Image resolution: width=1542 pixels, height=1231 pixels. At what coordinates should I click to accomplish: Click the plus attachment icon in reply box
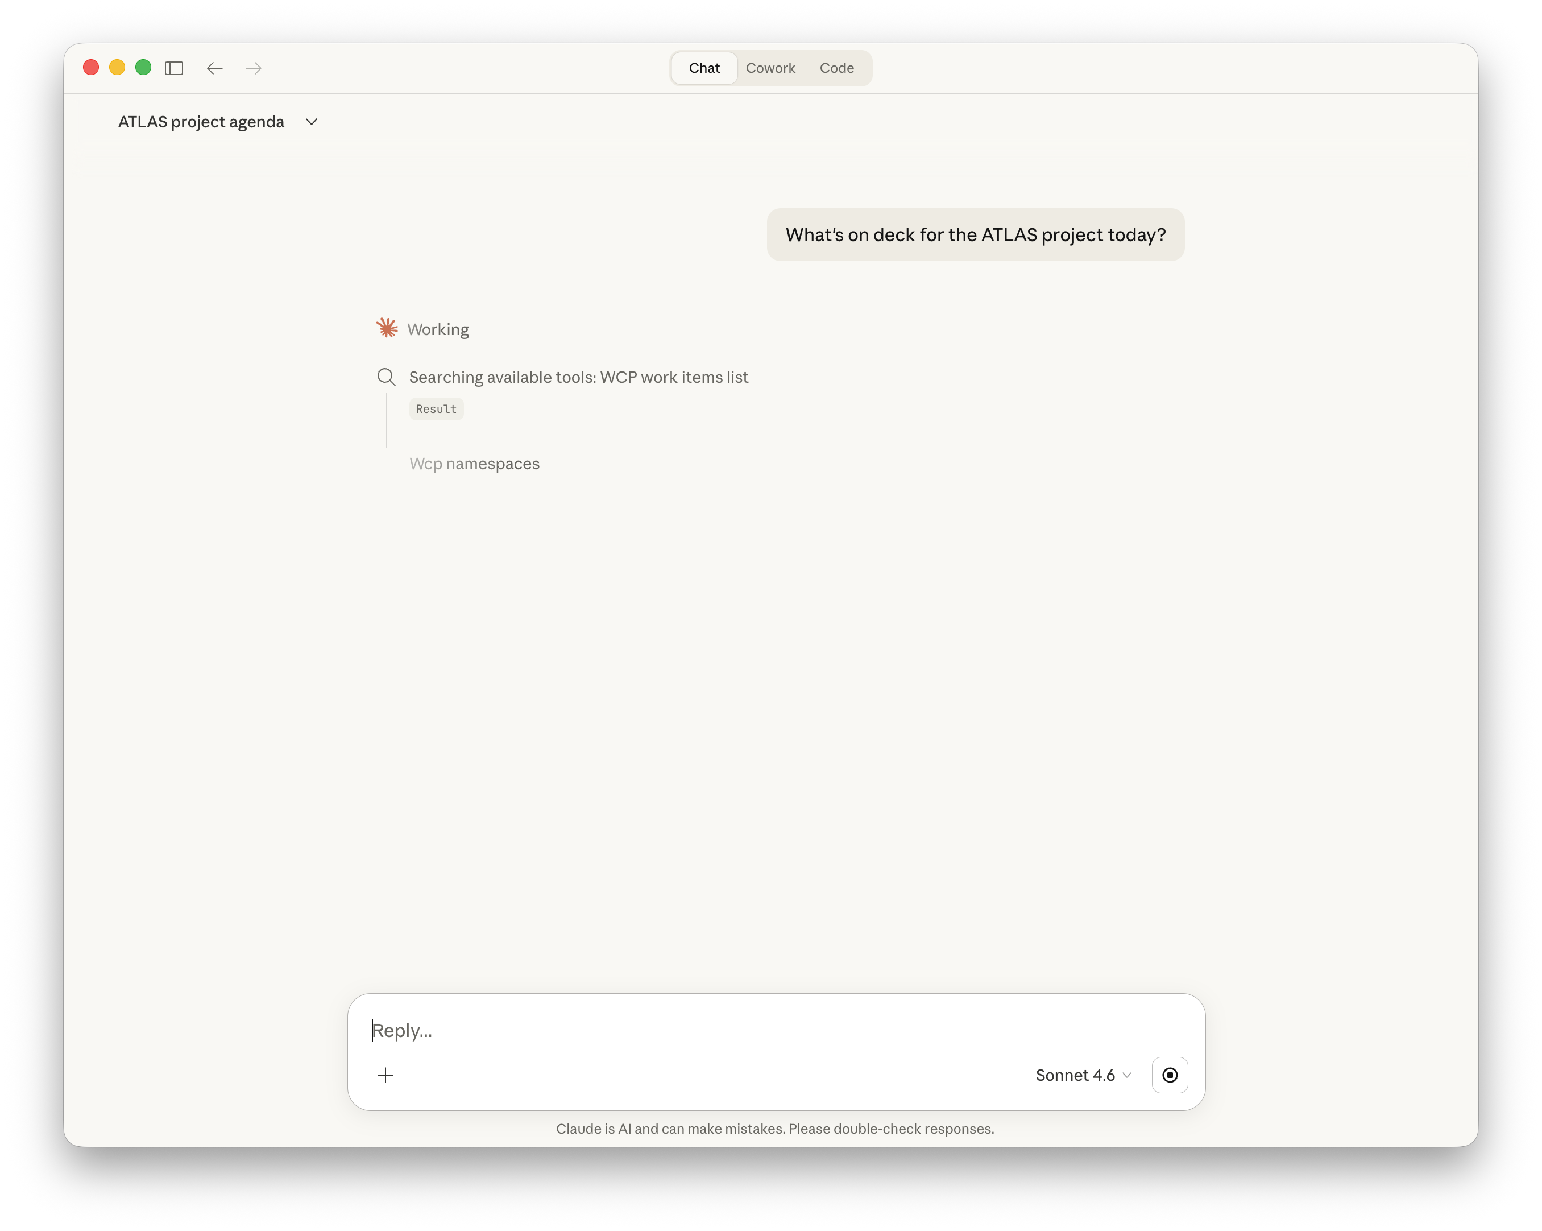(386, 1075)
